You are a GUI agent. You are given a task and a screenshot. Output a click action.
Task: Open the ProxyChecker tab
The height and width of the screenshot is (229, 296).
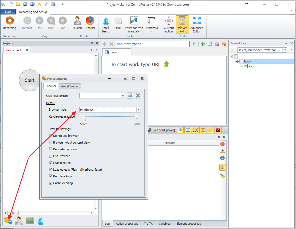[x=69, y=86]
